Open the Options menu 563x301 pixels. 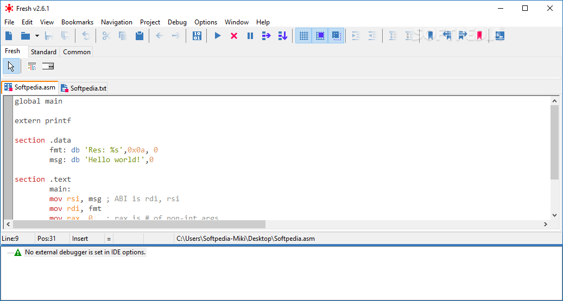pos(206,22)
